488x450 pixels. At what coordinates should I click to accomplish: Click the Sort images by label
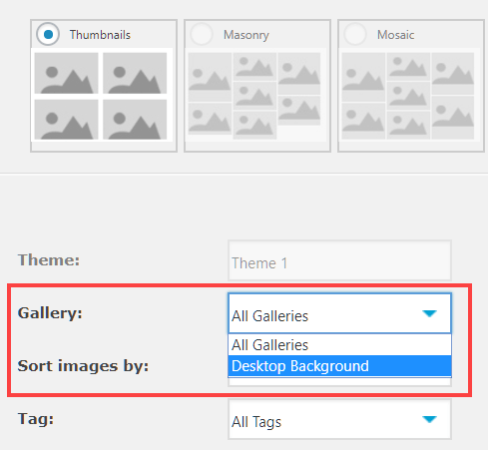tap(83, 366)
